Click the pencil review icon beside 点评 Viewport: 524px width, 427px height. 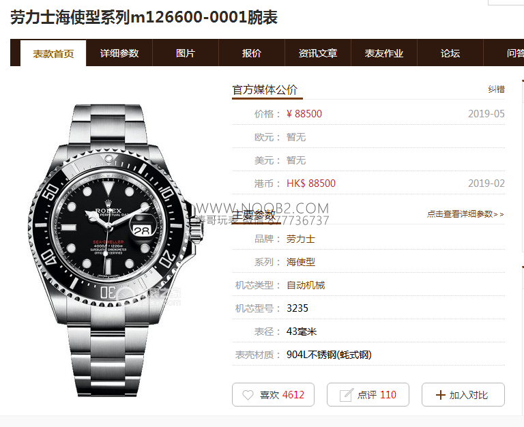(x=346, y=395)
